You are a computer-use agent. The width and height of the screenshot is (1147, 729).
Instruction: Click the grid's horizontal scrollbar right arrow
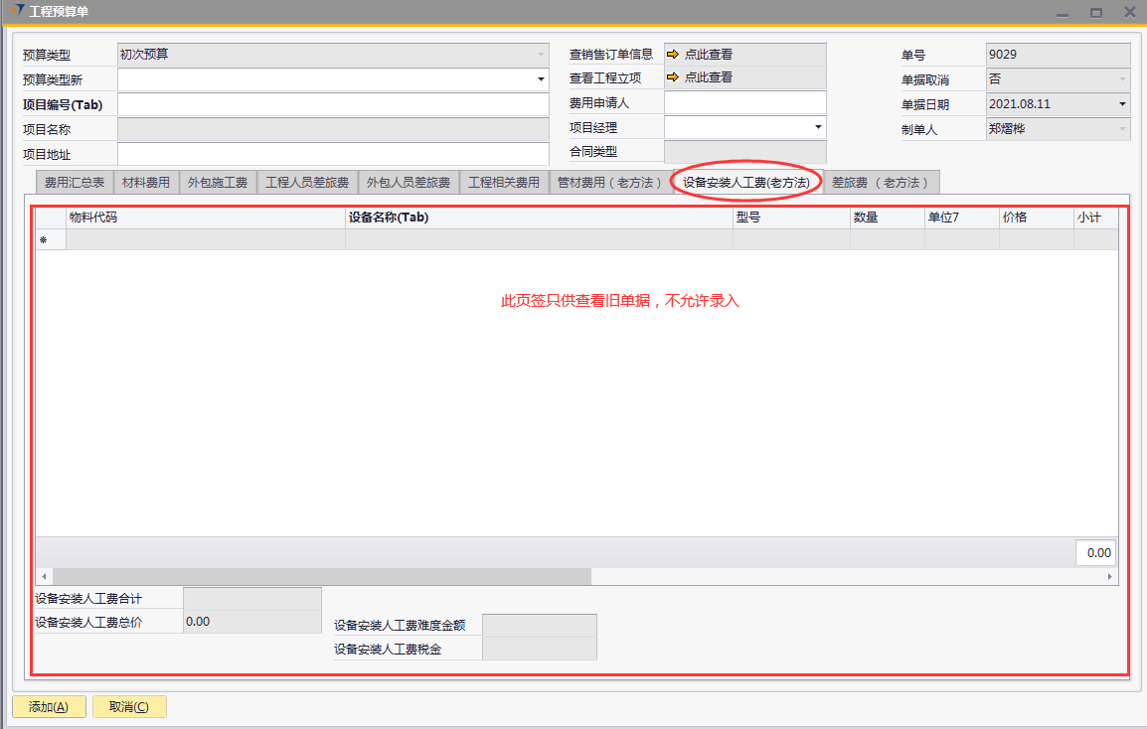[x=1110, y=577]
